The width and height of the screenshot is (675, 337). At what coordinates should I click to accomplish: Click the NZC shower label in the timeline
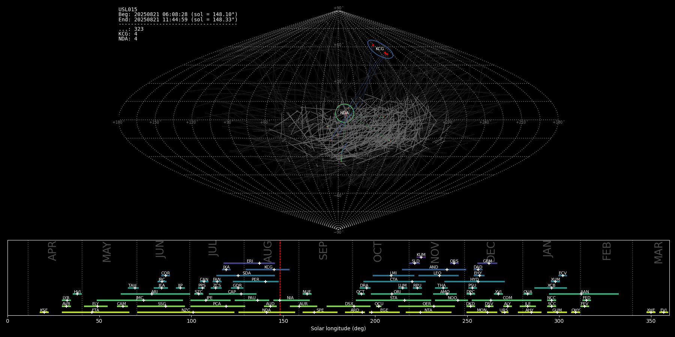(186, 310)
